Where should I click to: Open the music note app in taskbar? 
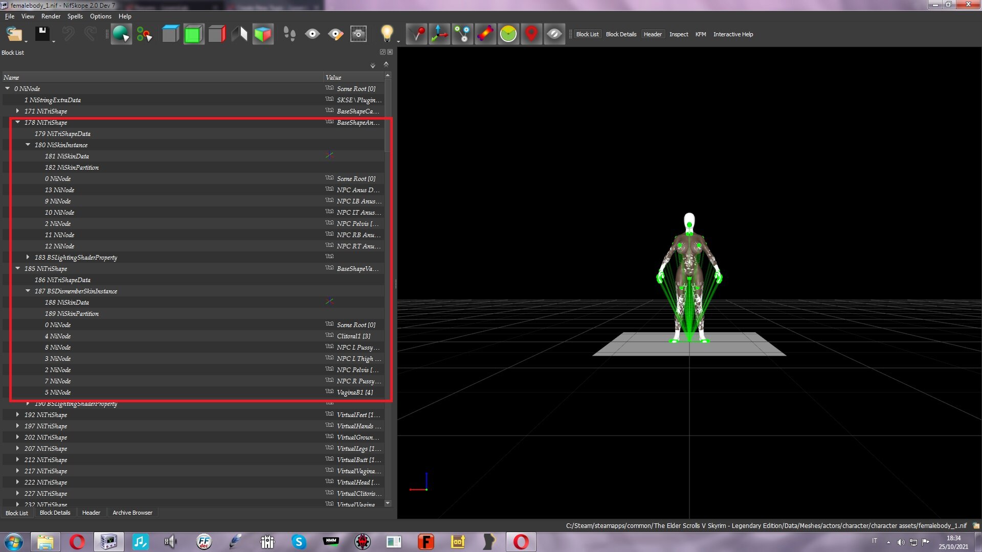tap(140, 542)
